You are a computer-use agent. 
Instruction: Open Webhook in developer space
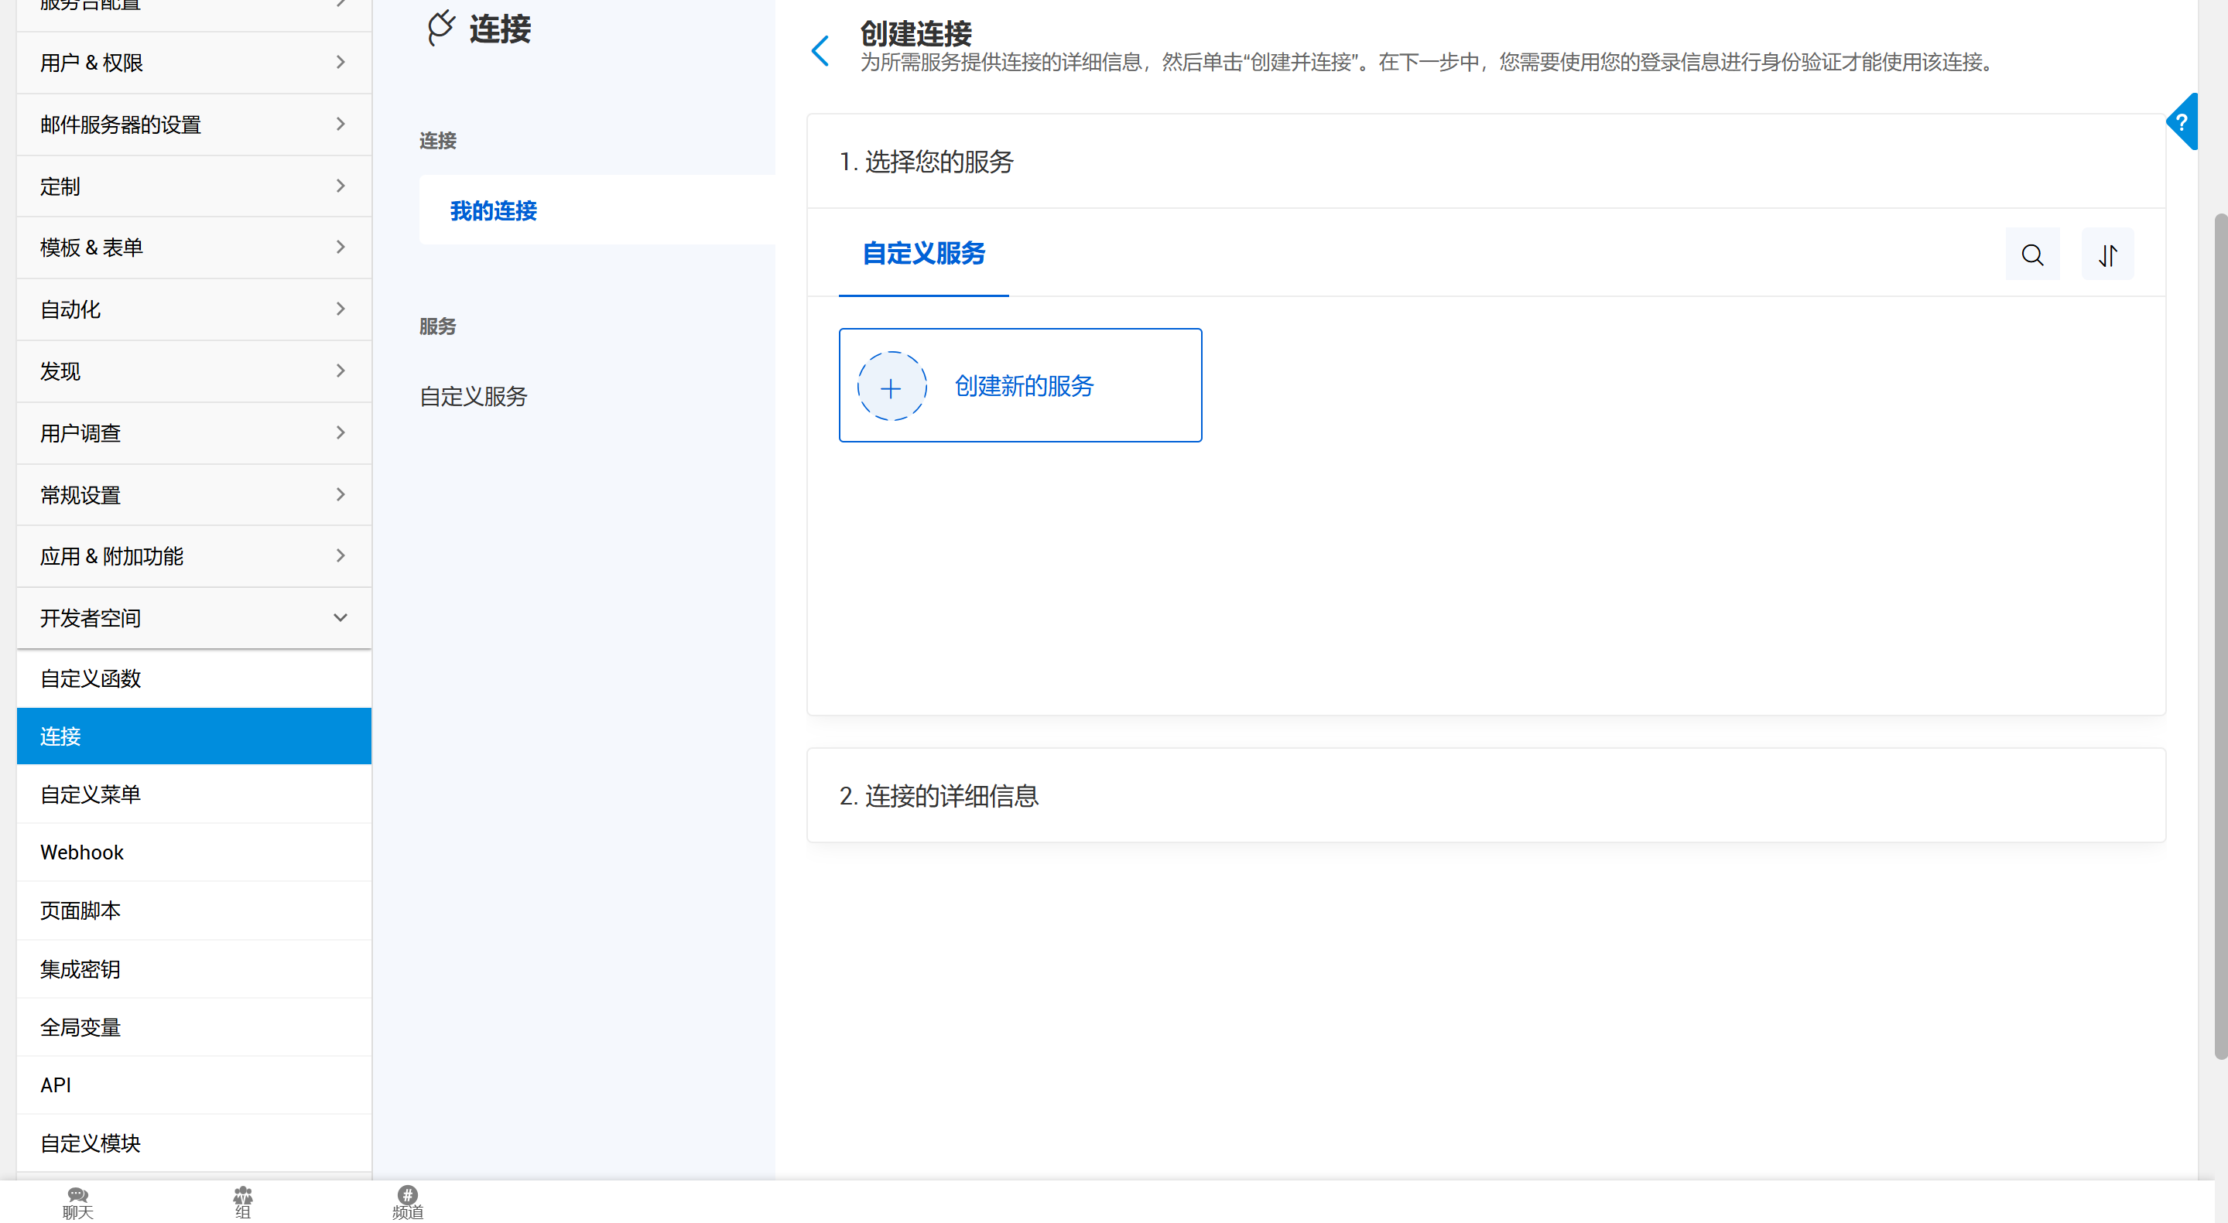(x=82, y=852)
